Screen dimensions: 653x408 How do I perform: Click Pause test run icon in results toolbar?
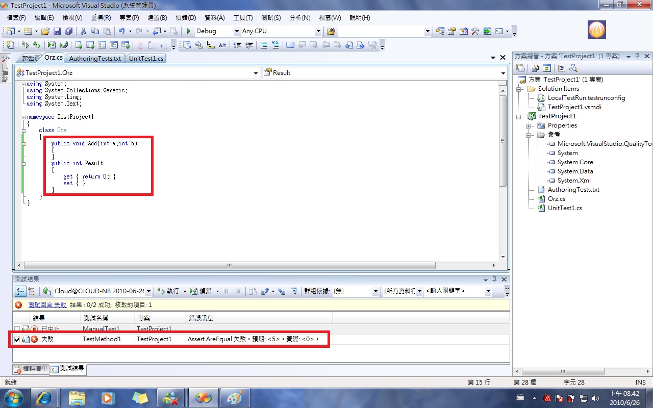pyautogui.click(x=227, y=291)
